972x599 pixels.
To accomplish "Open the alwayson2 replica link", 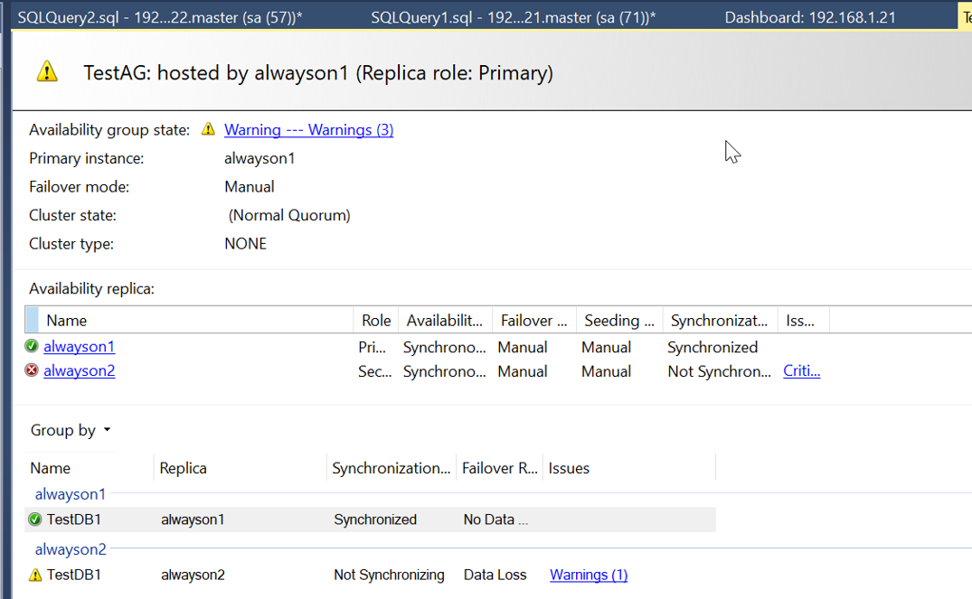I will pyautogui.click(x=79, y=370).
